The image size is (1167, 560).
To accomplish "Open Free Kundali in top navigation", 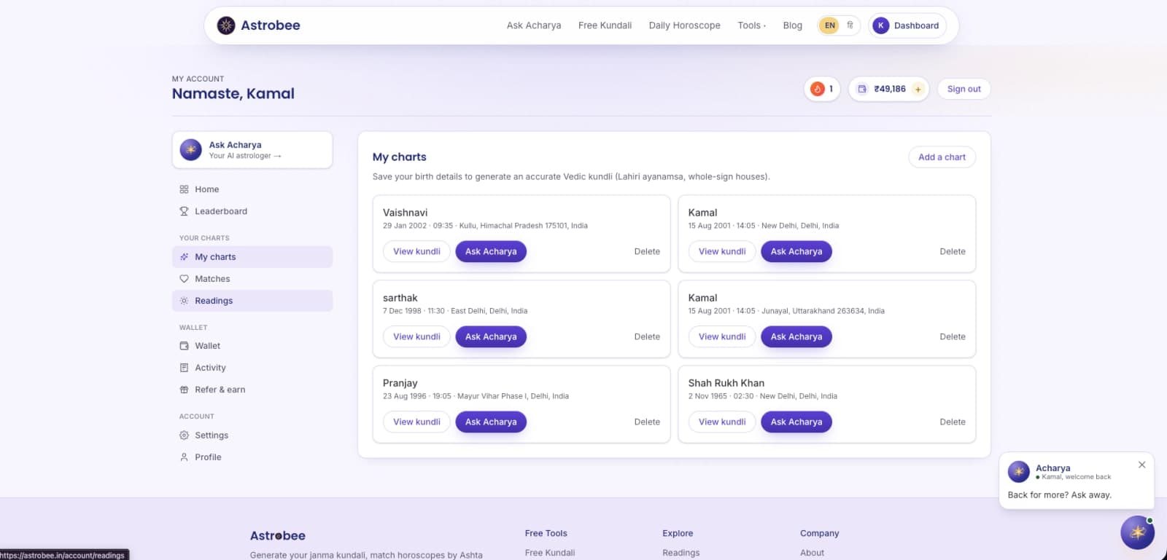I will 605,25.
